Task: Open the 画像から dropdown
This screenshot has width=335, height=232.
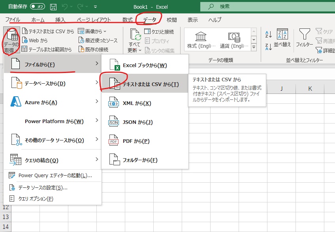Action: 92,31
